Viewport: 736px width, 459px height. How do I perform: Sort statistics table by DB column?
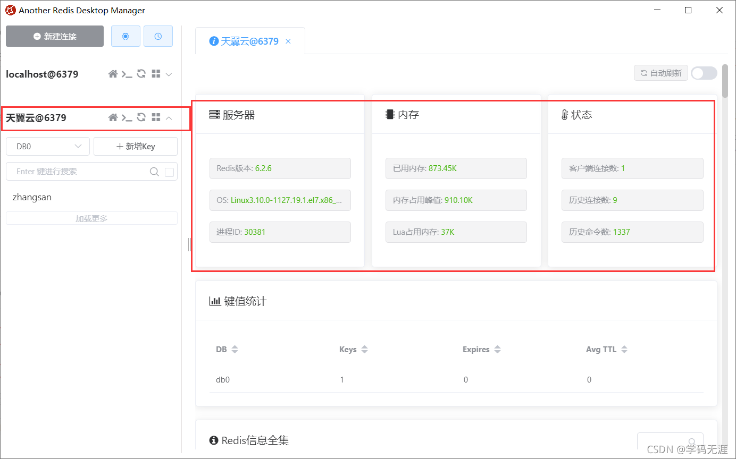227,350
